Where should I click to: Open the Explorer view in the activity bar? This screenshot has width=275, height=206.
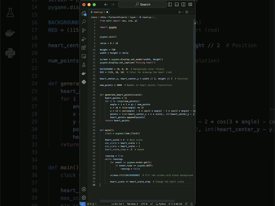pyautogui.click(x=84, y=13)
